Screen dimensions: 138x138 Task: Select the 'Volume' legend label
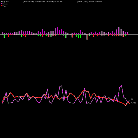tap(5, 4)
